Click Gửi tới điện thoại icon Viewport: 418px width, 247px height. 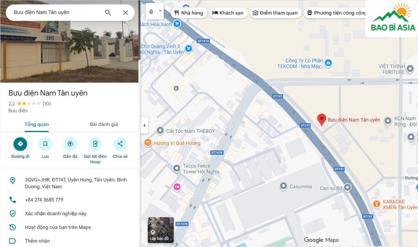tap(95, 144)
